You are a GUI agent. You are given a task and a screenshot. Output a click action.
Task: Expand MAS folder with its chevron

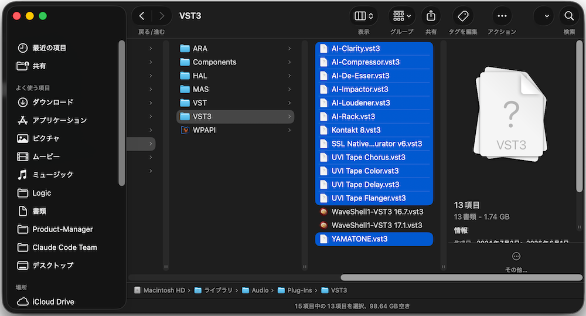pos(289,89)
